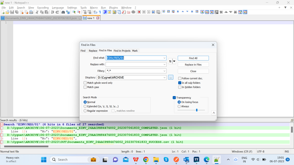The width and height of the screenshot is (294, 165).
Task: Click the Cut scissors toolbar icon
Action: pos(37,12)
